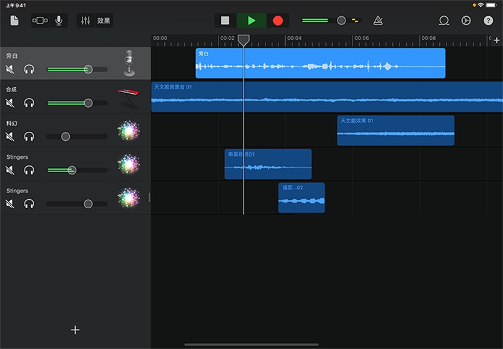Add a new track with plus button
Viewport: 503px width, 349px height.
[75, 330]
